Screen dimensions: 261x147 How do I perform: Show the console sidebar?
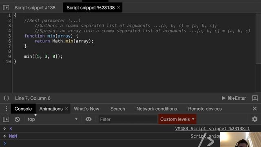6,119
